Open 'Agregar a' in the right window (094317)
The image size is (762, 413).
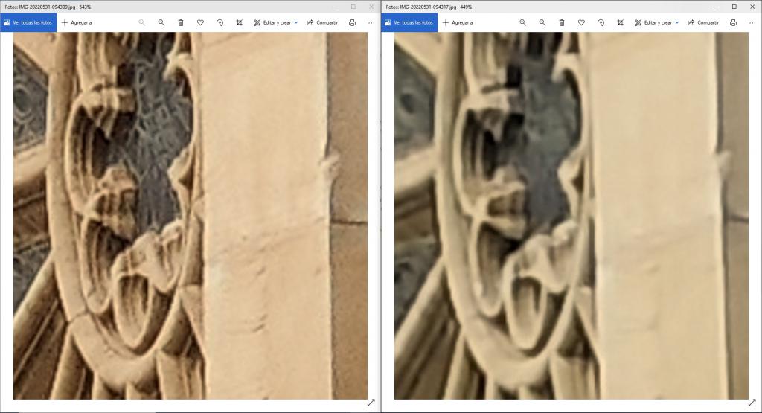[x=457, y=22]
